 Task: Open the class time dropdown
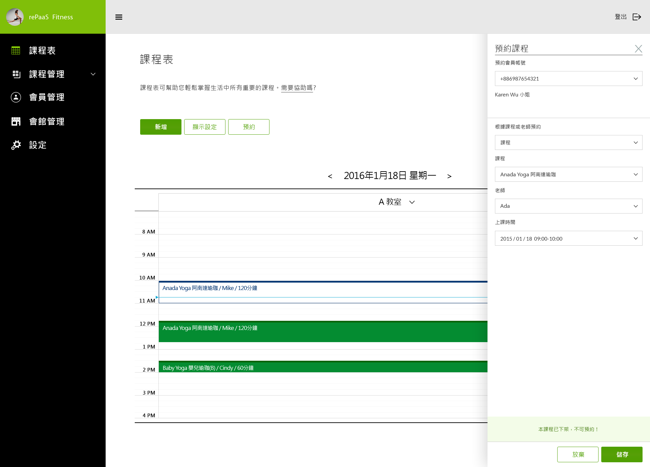point(568,239)
